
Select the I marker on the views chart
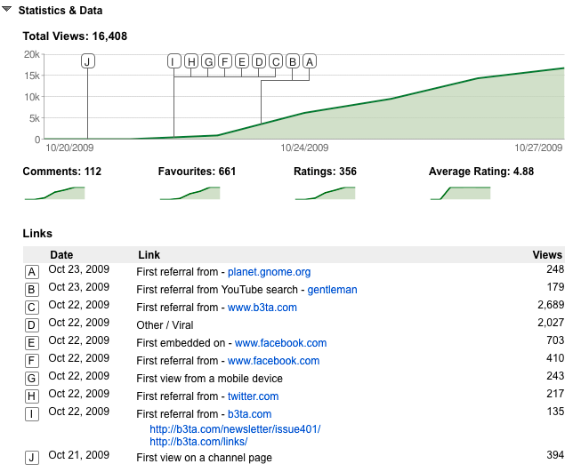pos(173,61)
